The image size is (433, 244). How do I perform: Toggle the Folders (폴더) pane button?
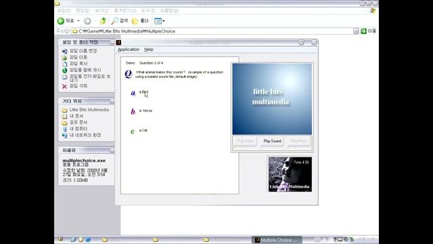(x=140, y=21)
